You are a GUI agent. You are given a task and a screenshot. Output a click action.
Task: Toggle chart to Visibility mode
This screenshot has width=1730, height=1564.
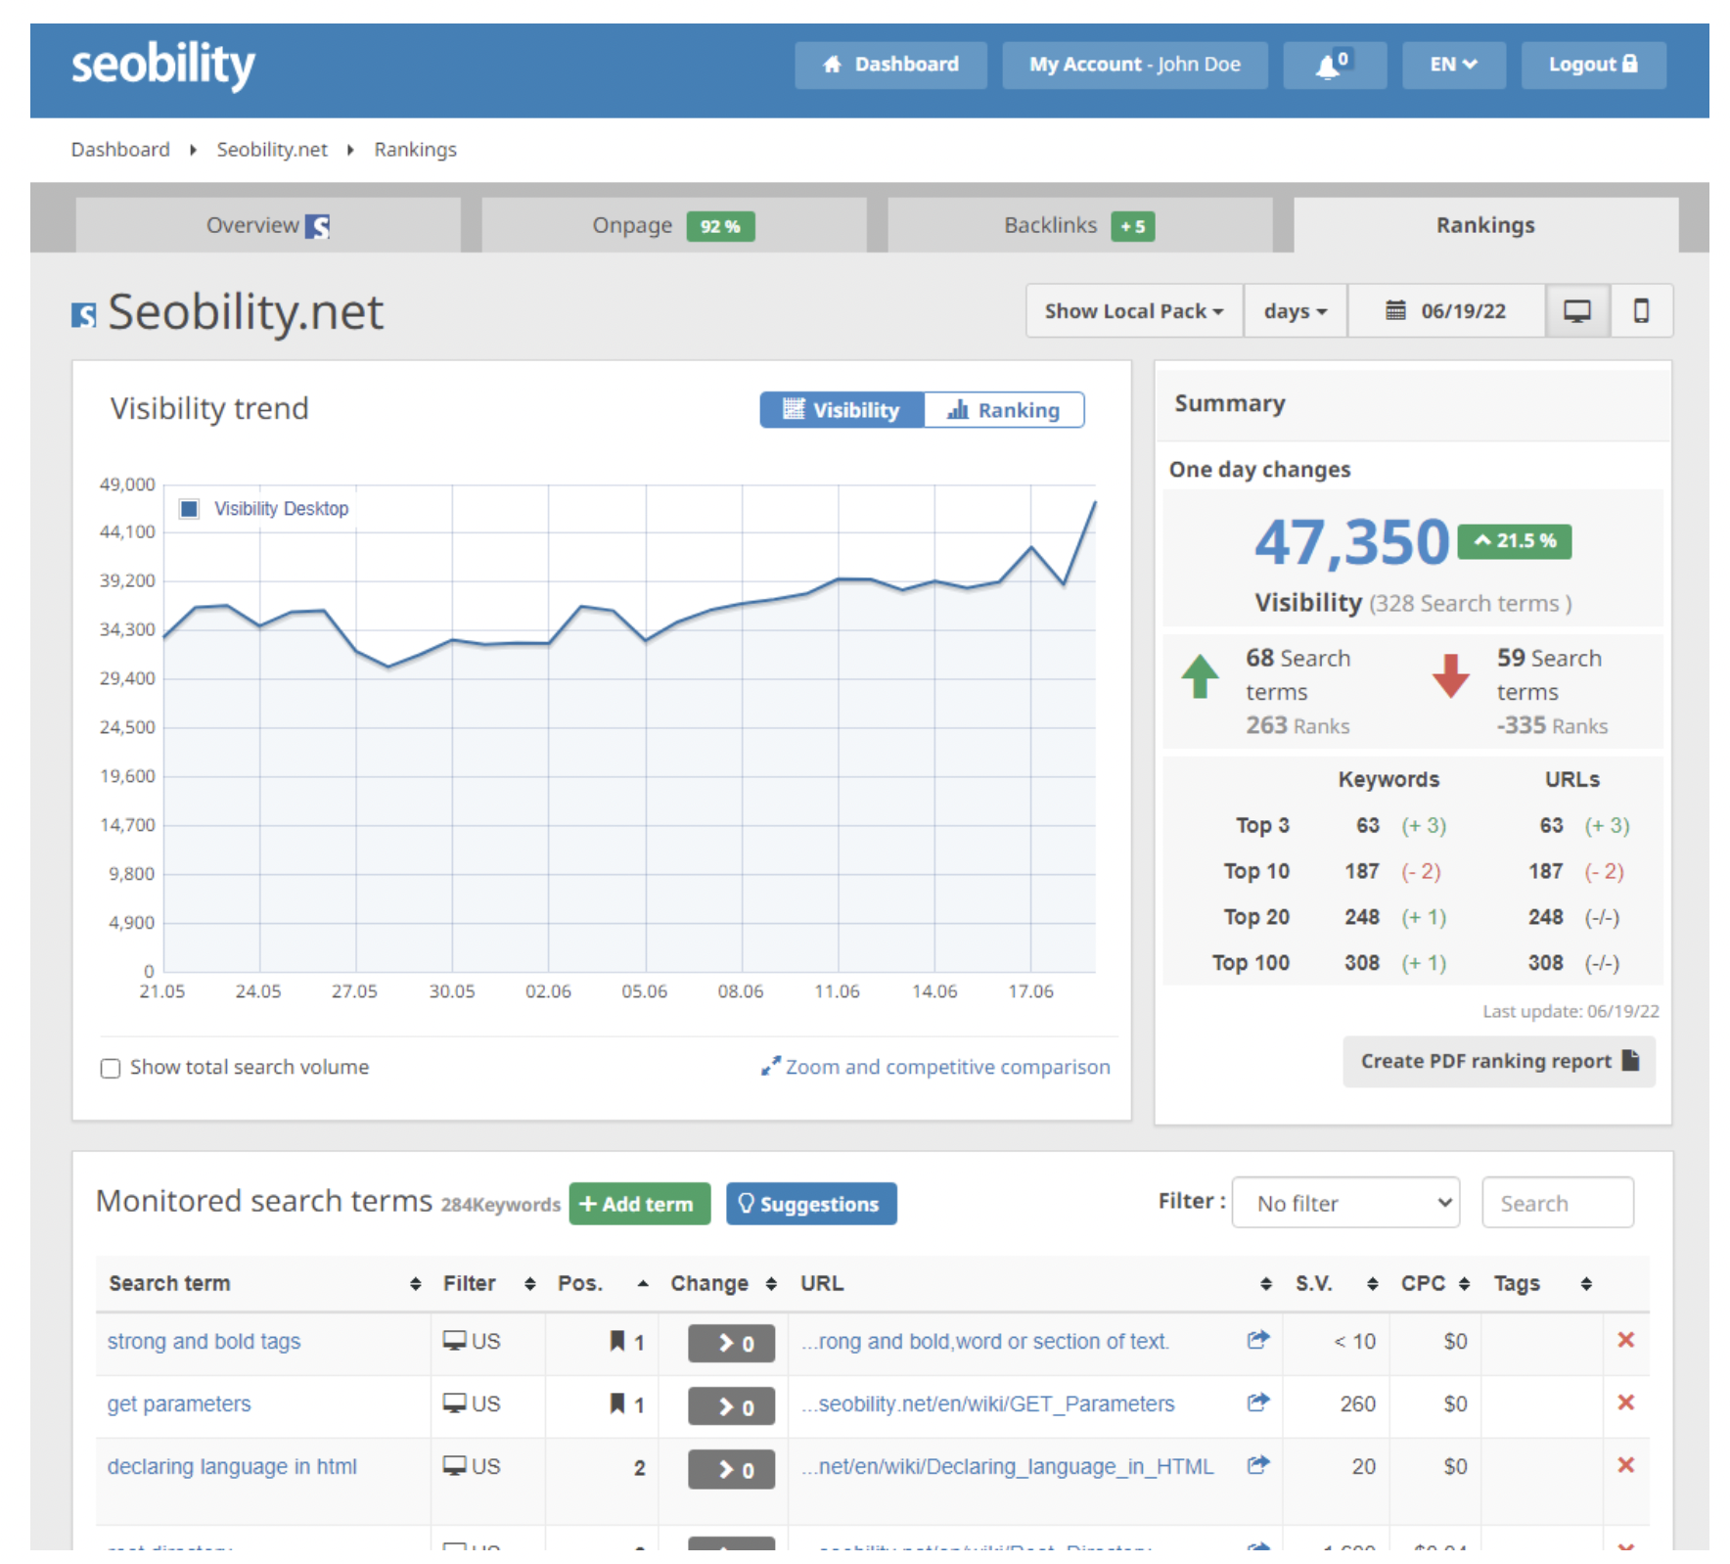[x=842, y=410]
